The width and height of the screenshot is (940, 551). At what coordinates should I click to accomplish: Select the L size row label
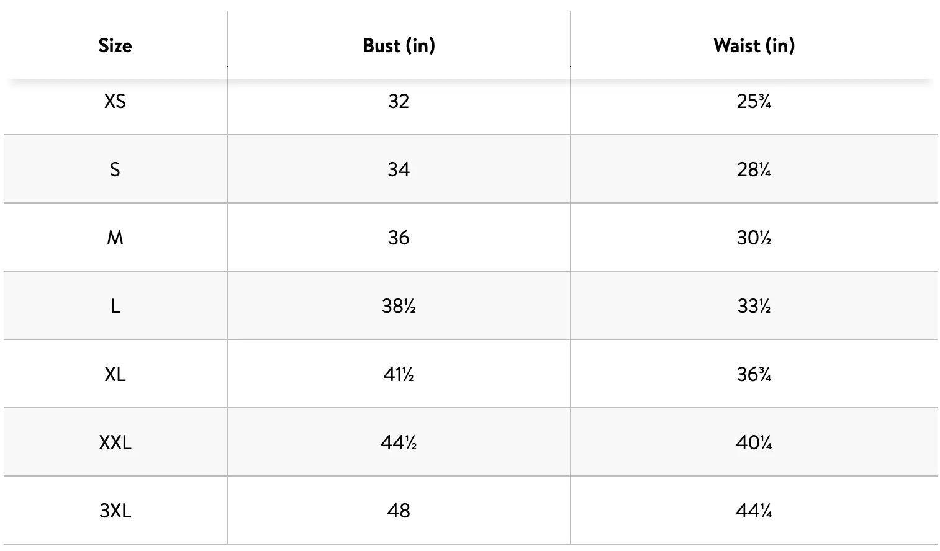(115, 306)
